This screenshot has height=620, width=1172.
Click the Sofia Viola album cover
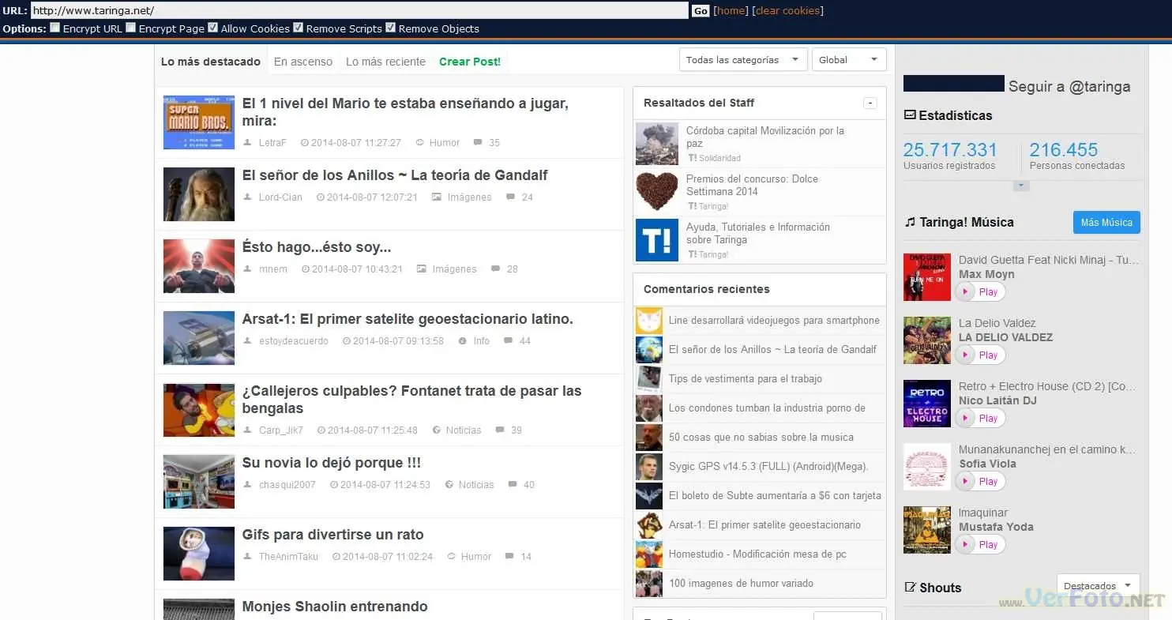coord(927,467)
